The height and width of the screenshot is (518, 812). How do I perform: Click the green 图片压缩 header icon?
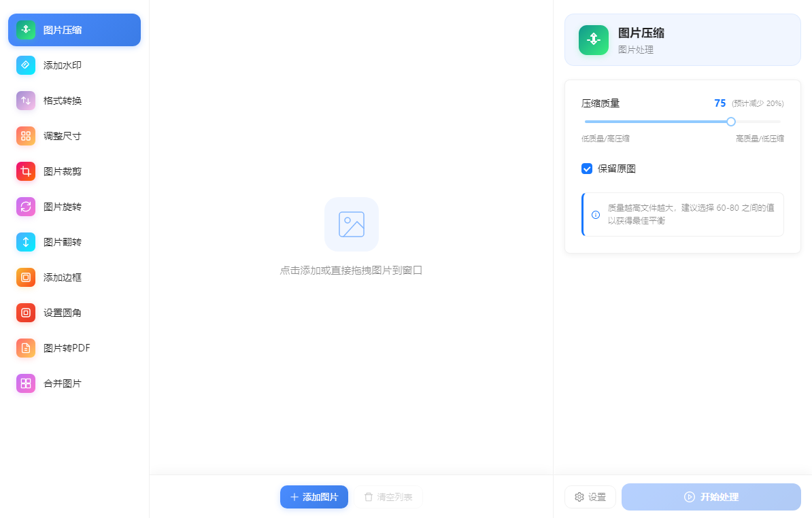pos(594,40)
